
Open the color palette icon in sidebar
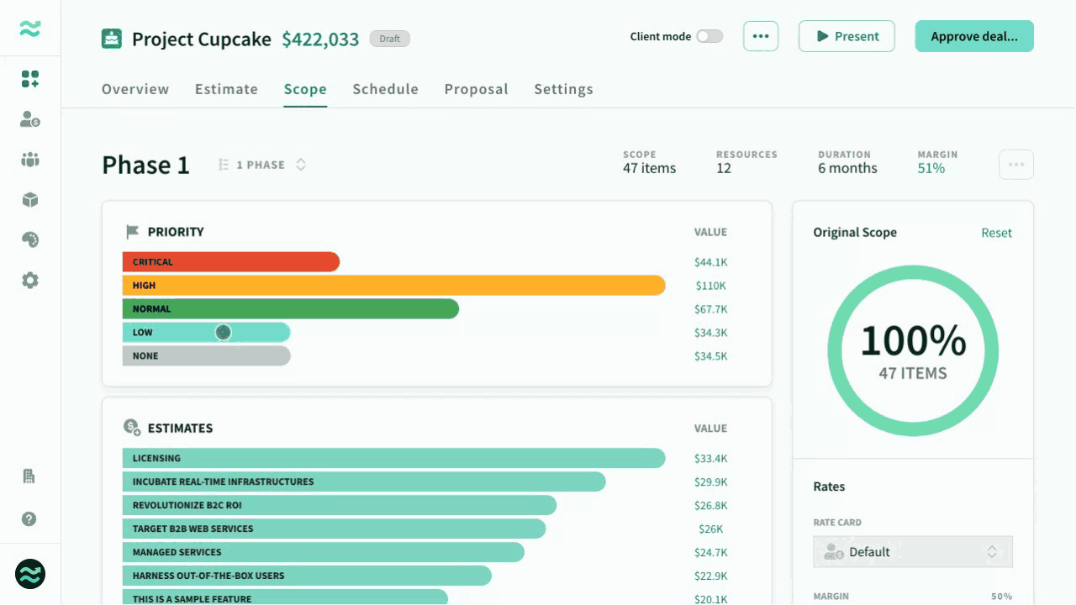point(30,240)
